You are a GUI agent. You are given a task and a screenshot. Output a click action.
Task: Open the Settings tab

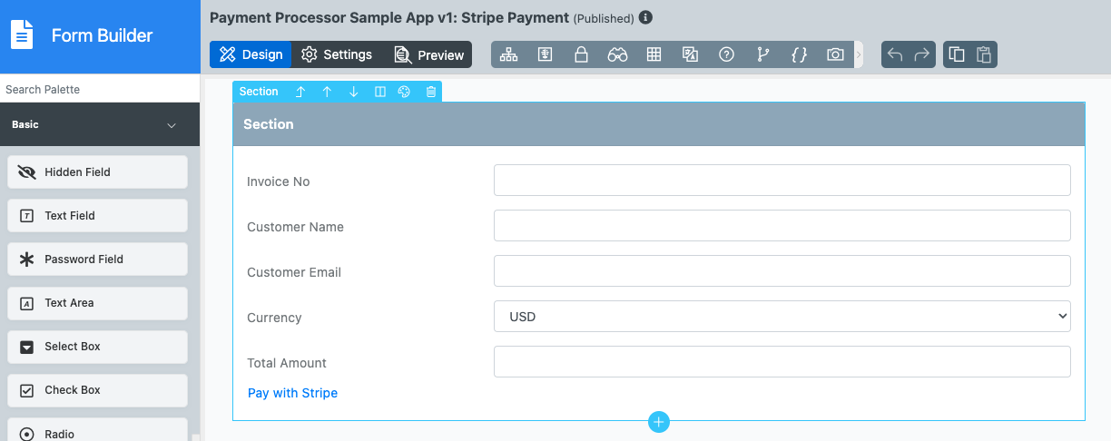(x=337, y=54)
